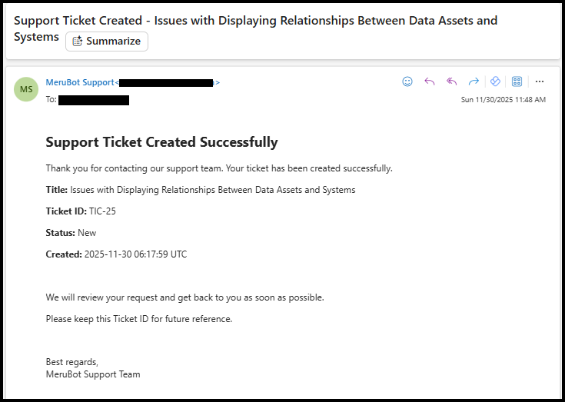The width and height of the screenshot is (565, 402).
Task: Click the Status: New line
Action: point(71,233)
